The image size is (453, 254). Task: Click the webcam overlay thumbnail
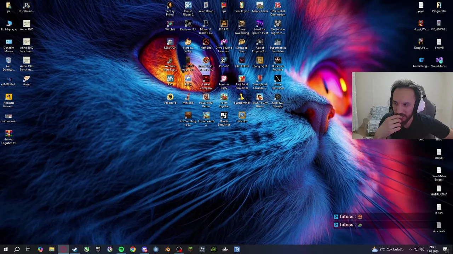[402, 105]
